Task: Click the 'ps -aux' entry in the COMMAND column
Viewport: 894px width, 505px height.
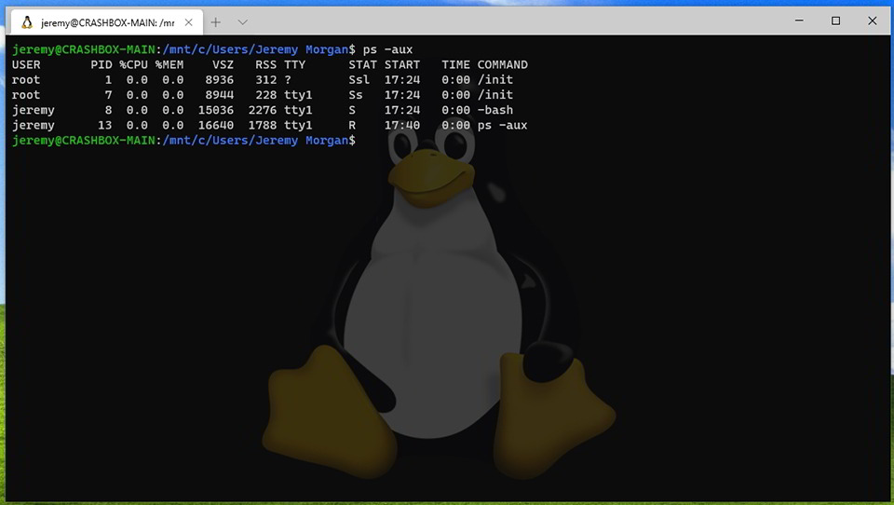Action: (x=502, y=125)
